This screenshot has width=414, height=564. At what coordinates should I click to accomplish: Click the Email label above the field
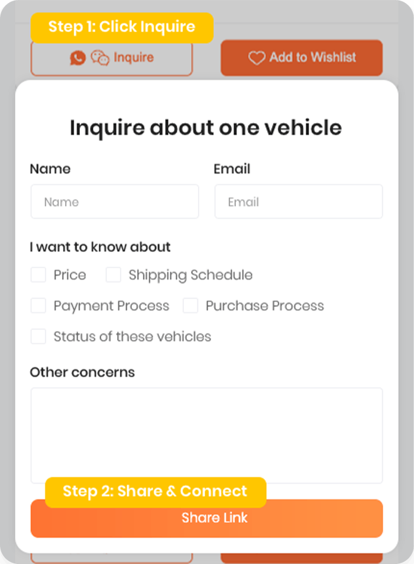[232, 169]
